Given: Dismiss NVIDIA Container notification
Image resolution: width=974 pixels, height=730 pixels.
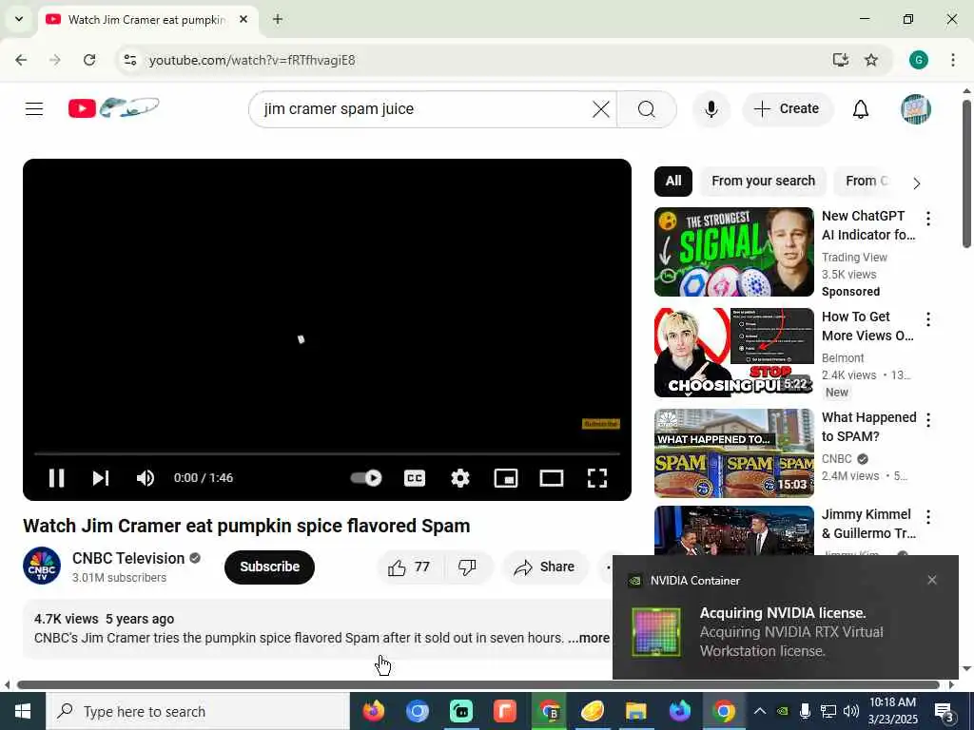Looking at the screenshot, I should [x=932, y=581].
